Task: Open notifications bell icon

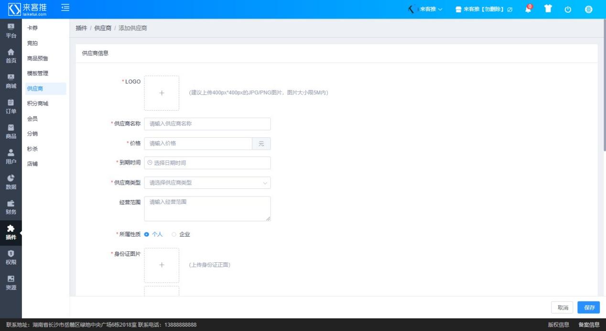Action: pyautogui.click(x=528, y=9)
